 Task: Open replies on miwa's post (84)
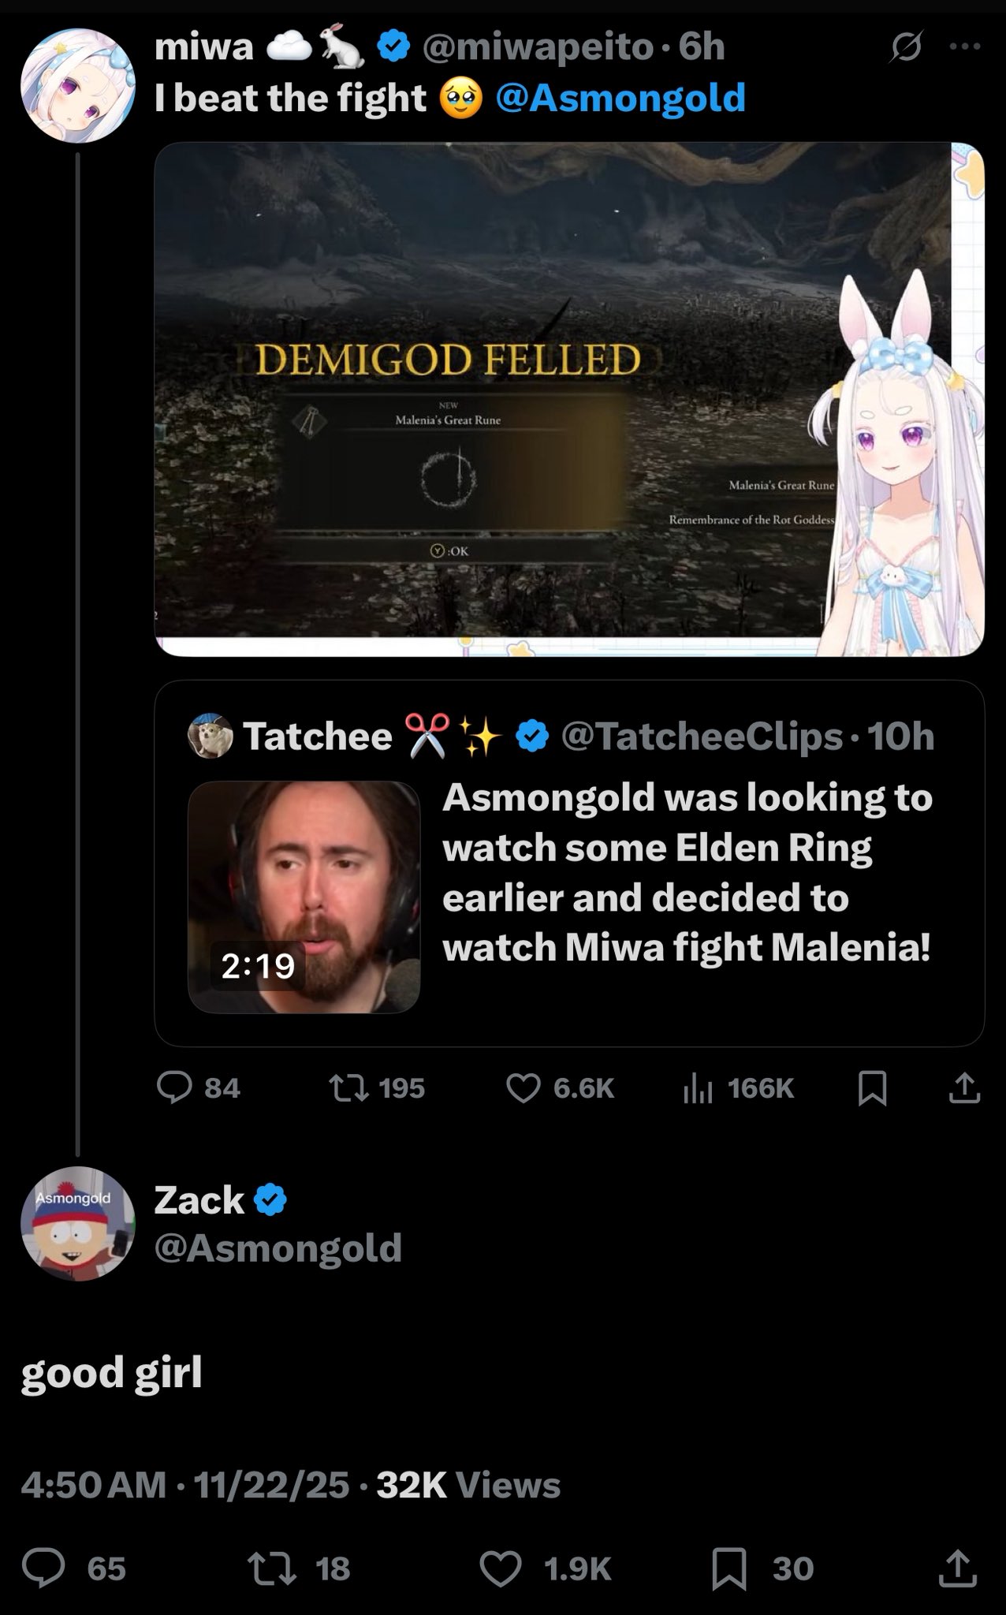(199, 1088)
